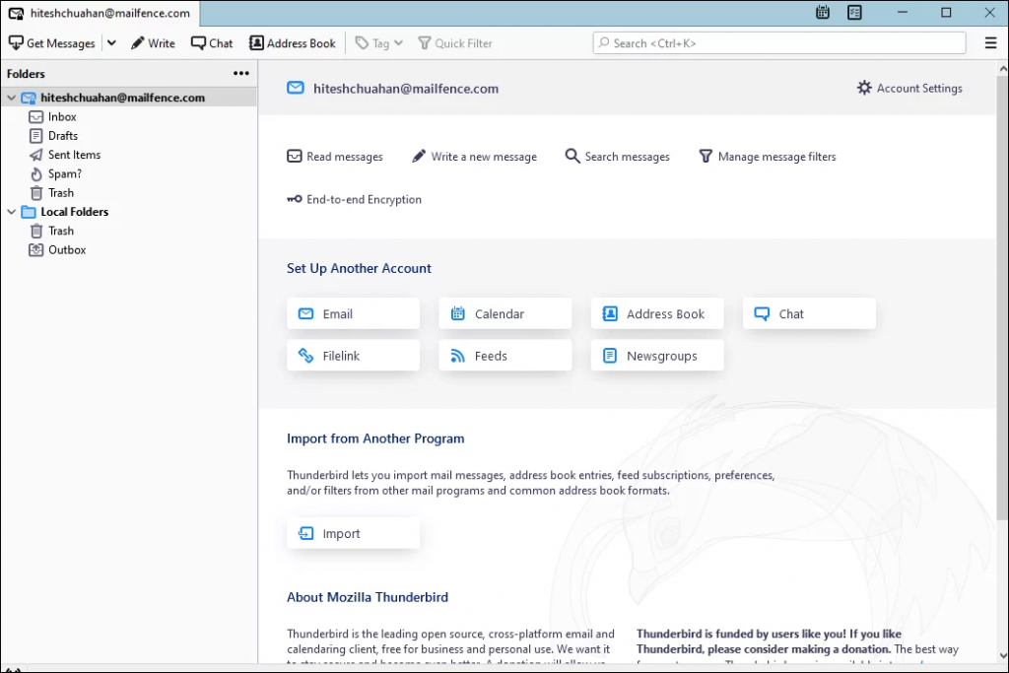Click the Import from Another Program heading

pyautogui.click(x=375, y=438)
